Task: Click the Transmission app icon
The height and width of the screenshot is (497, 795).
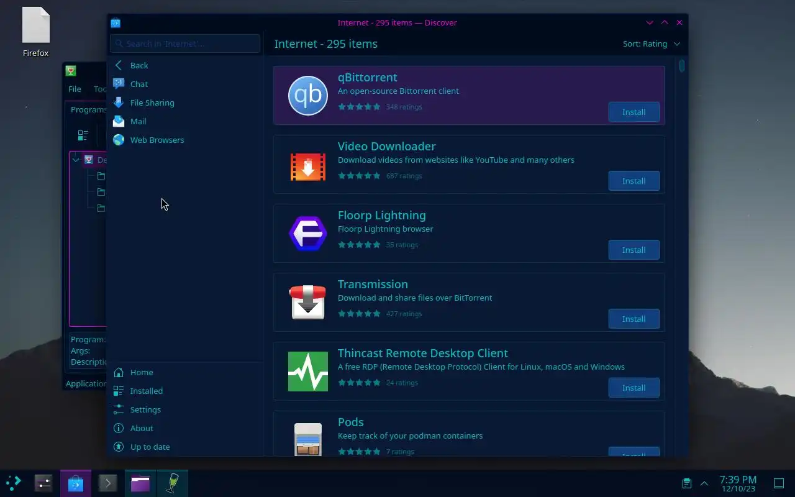Action: (x=307, y=302)
